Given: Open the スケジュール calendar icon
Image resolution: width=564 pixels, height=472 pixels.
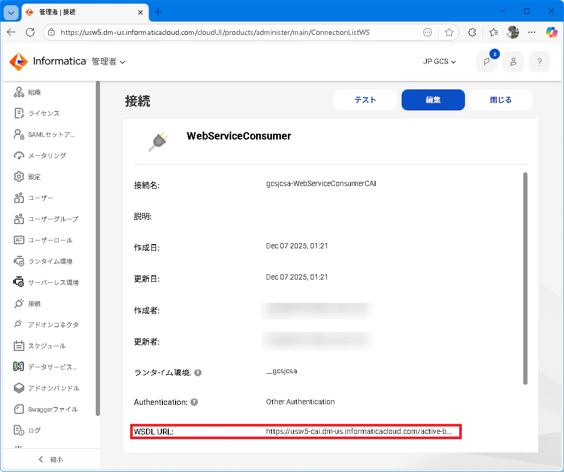Looking at the screenshot, I should [x=19, y=346].
